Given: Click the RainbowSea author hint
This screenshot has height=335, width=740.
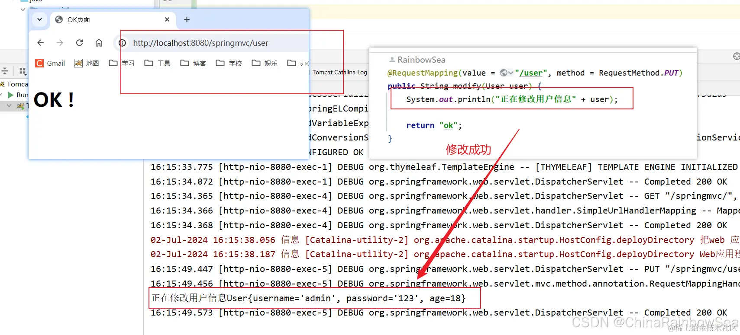Looking at the screenshot, I should 417,60.
